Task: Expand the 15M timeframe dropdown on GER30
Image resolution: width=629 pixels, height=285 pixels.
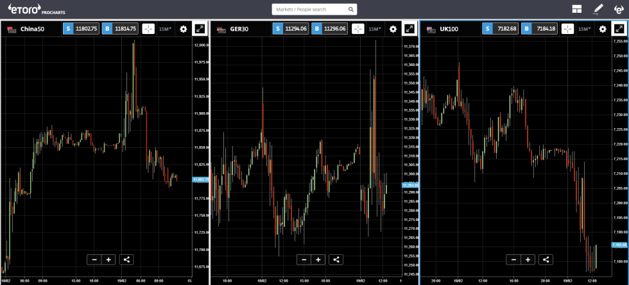Action: pos(375,29)
